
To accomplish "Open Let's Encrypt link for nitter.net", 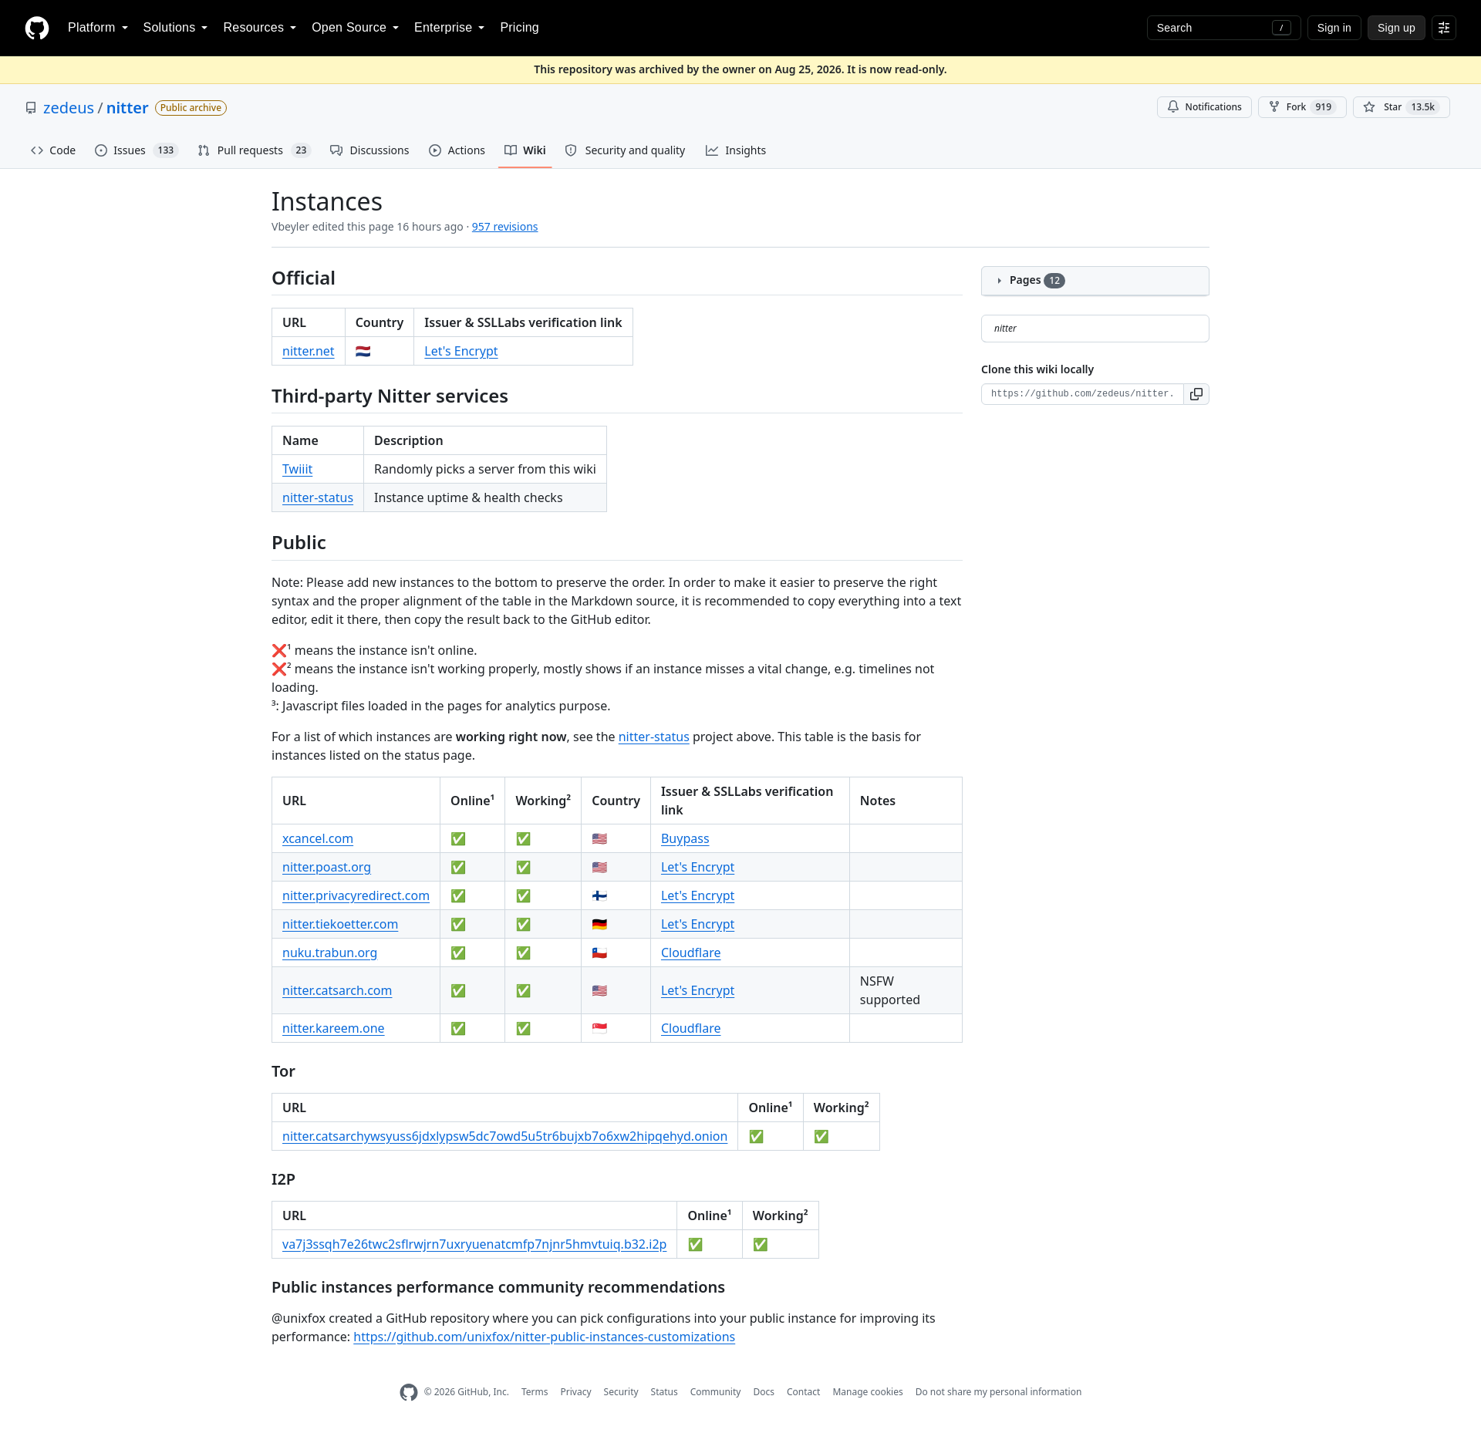I will (x=460, y=352).
